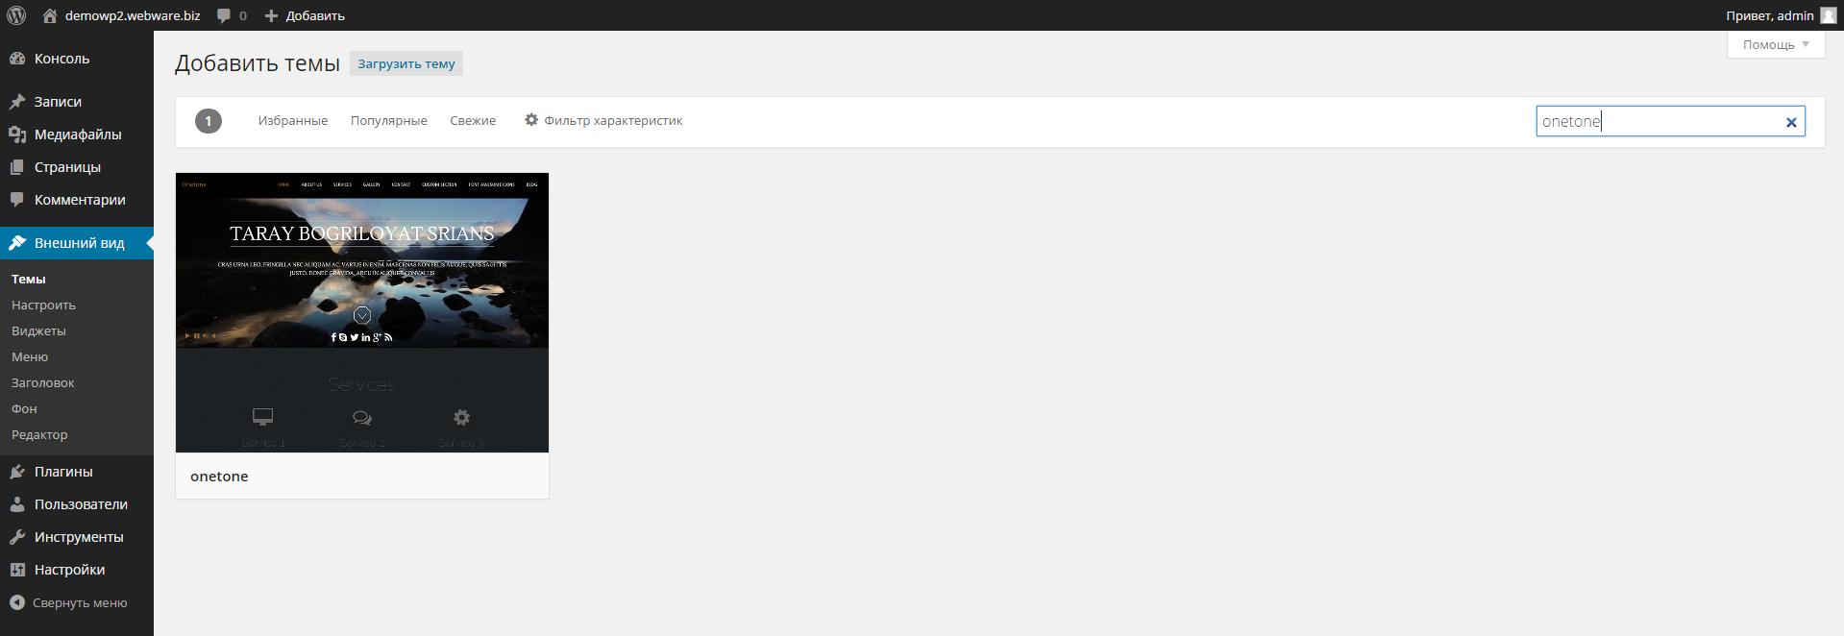
Task: Click the onetone theme name
Action: (x=219, y=477)
